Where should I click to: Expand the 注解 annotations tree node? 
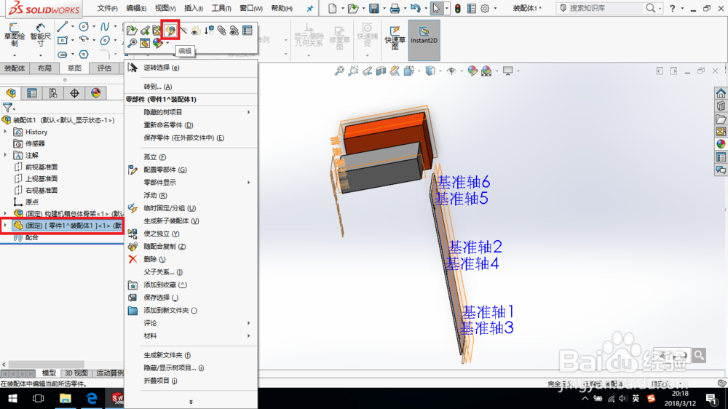[x=6, y=155]
